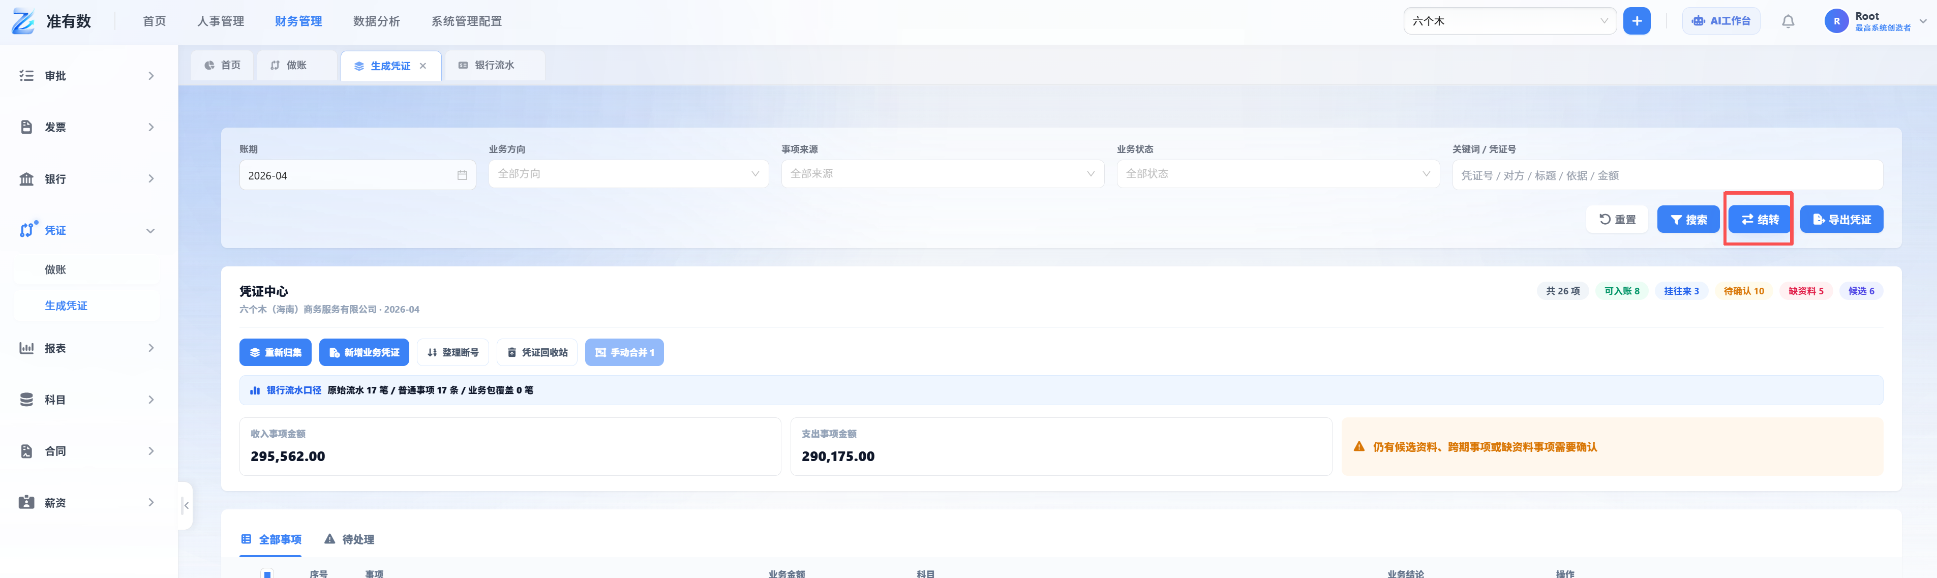Click the 结转 button

point(1759,220)
